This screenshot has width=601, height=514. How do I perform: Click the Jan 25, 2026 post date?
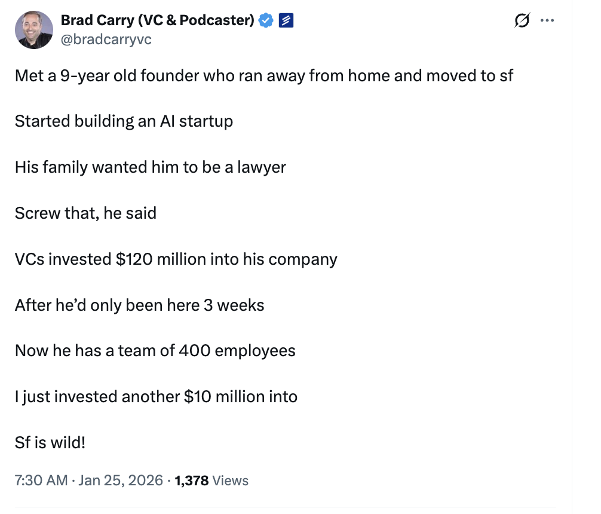tap(121, 480)
